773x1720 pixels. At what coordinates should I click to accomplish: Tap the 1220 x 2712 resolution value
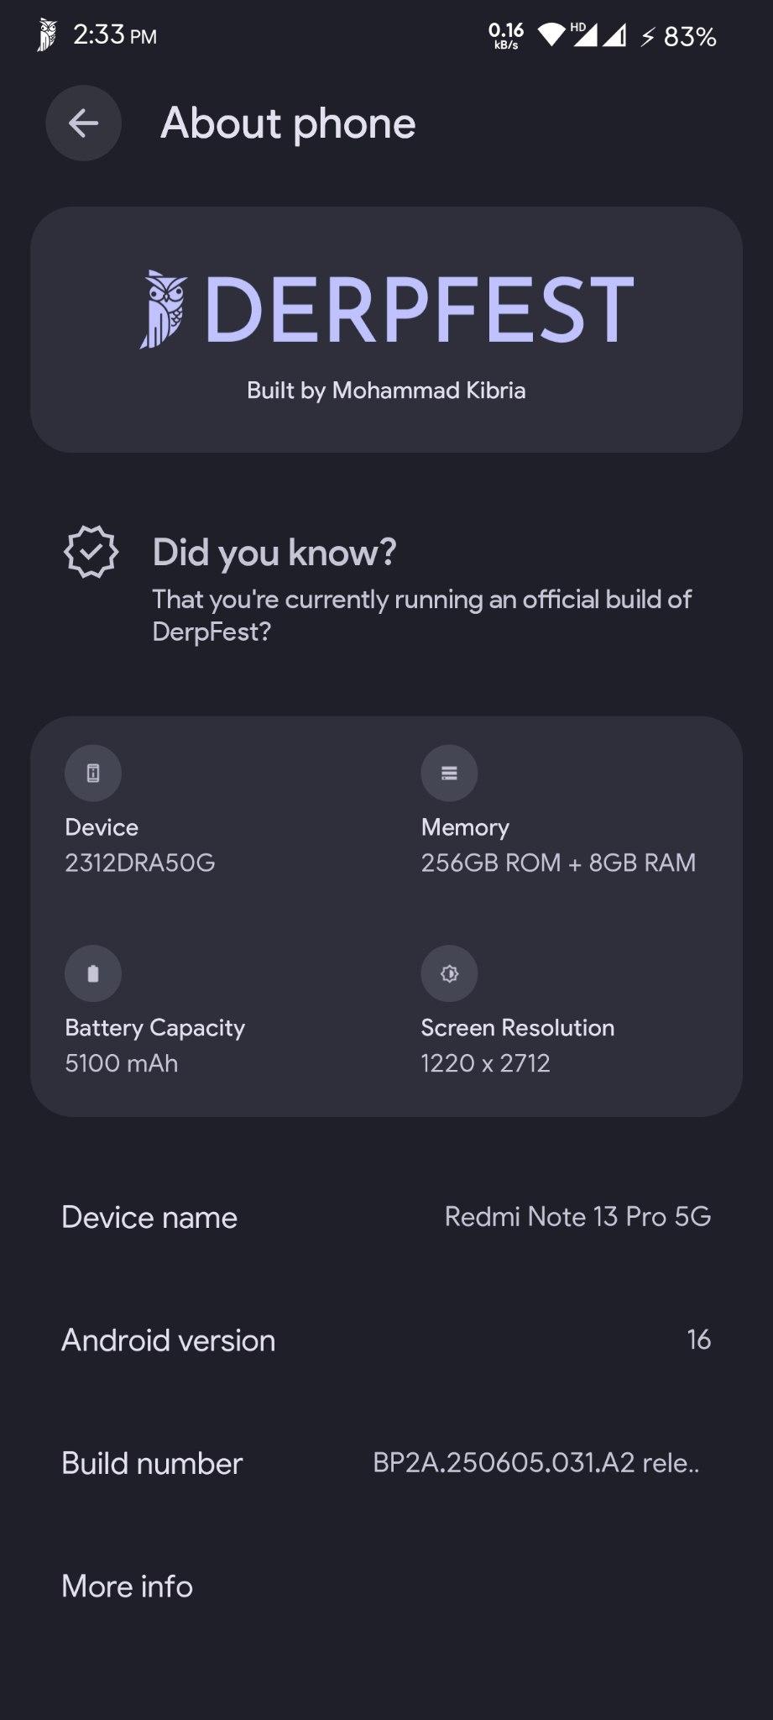point(485,1063)
